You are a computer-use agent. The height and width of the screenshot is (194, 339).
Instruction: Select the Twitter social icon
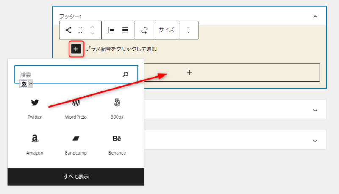coord(35,109)
